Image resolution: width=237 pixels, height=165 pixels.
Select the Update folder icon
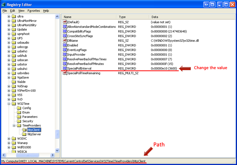(14, 29)
